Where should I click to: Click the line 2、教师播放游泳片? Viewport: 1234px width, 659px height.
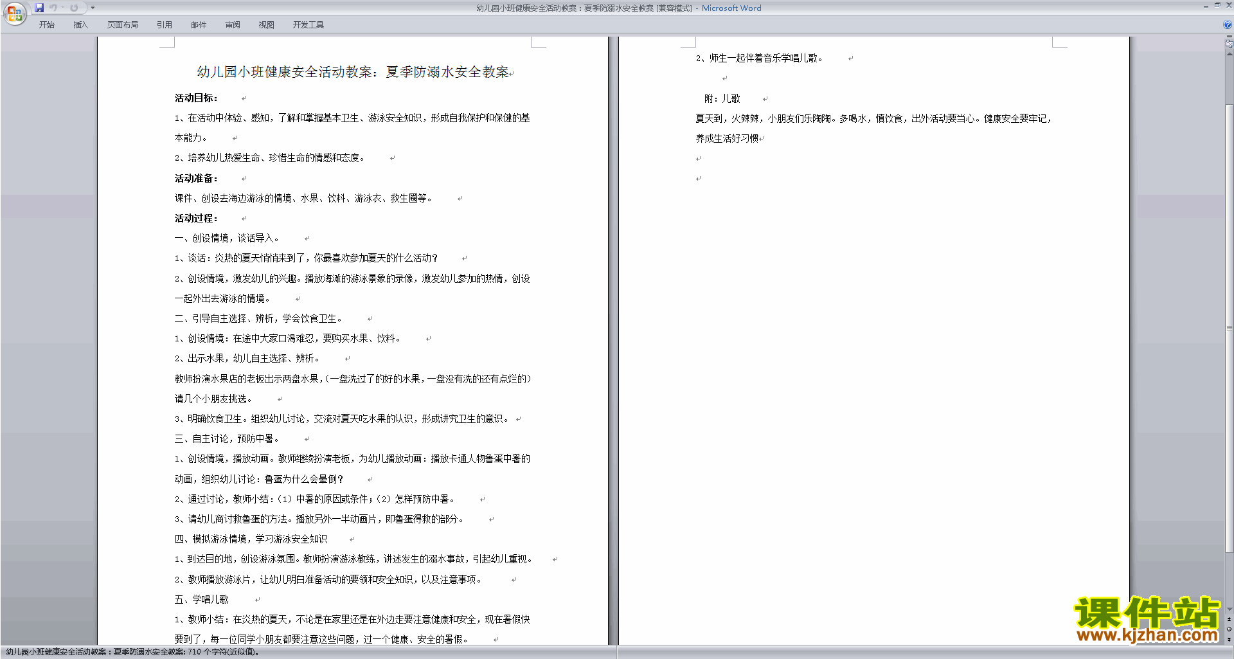click(x=328, y=580)
